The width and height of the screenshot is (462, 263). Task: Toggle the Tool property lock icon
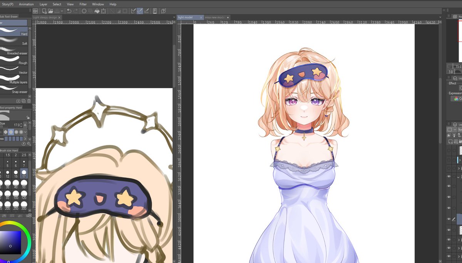(27, 117)
